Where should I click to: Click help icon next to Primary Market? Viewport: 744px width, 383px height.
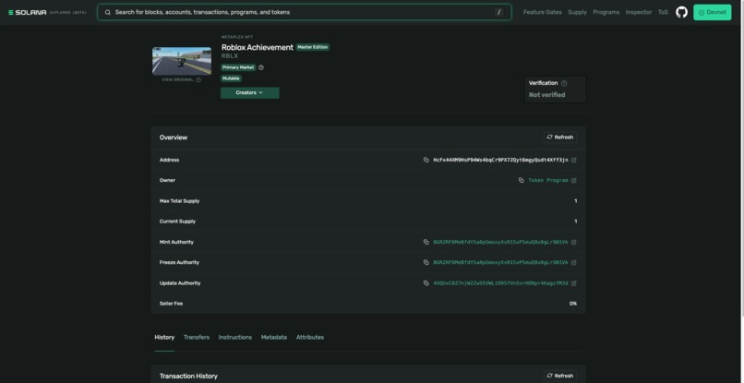(261, 67)
